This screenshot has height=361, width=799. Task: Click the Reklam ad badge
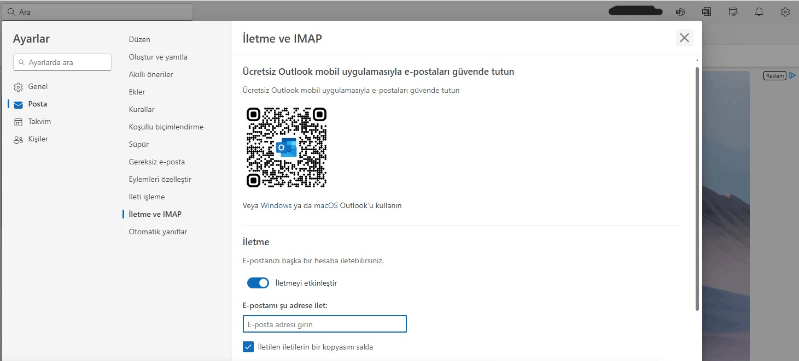(x=774, y=76)
